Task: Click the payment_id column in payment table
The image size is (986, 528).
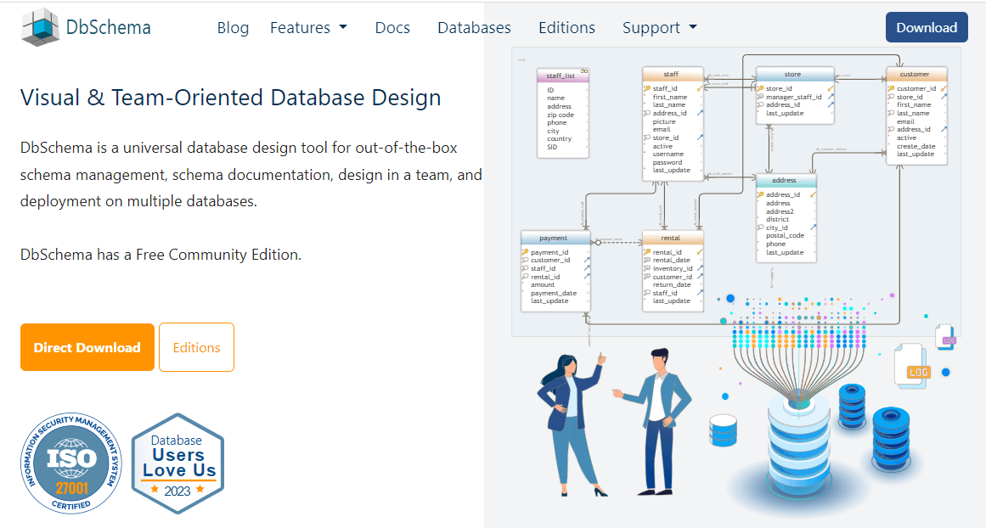Action: [x=549, y=252]
